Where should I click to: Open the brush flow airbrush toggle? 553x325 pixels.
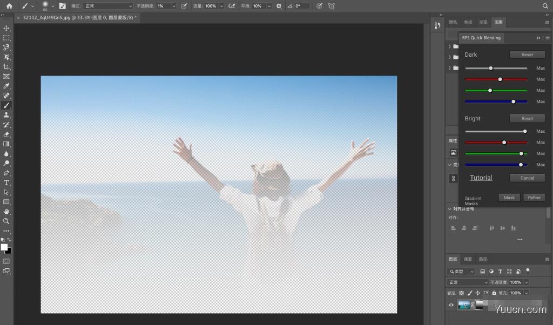(x=231, y=6)
